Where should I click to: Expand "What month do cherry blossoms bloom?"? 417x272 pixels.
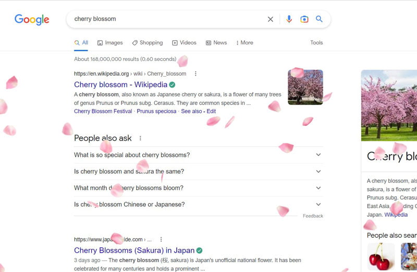point(199,188)
